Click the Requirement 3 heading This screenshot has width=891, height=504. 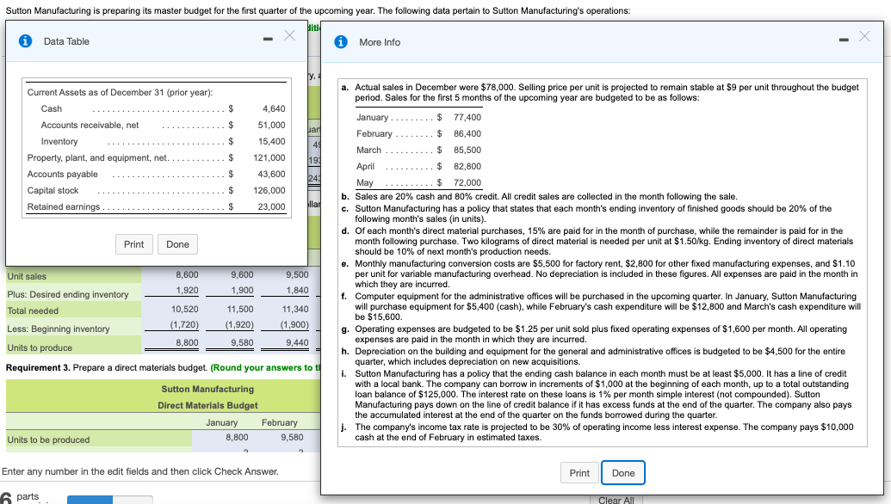(38, 368)
